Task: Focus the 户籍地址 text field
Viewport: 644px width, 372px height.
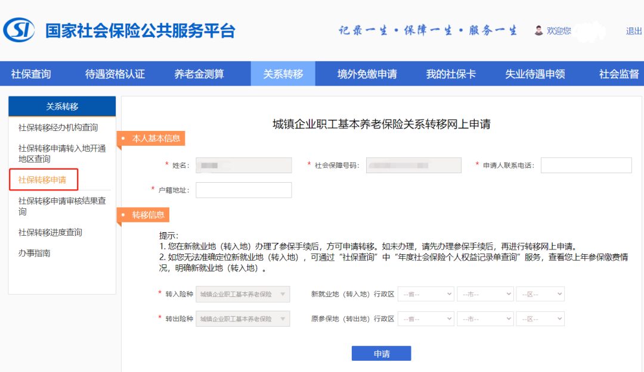Action: 243,190
